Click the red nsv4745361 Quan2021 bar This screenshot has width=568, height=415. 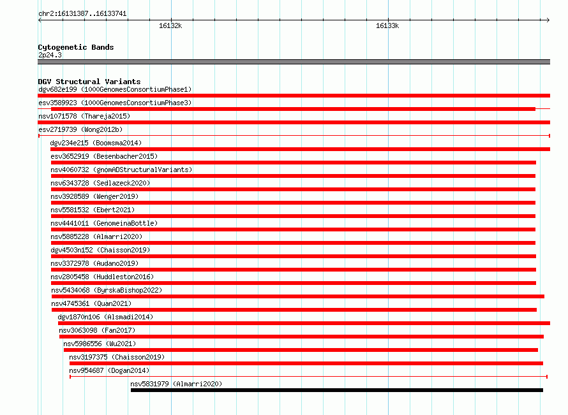(x=294, y=310)
